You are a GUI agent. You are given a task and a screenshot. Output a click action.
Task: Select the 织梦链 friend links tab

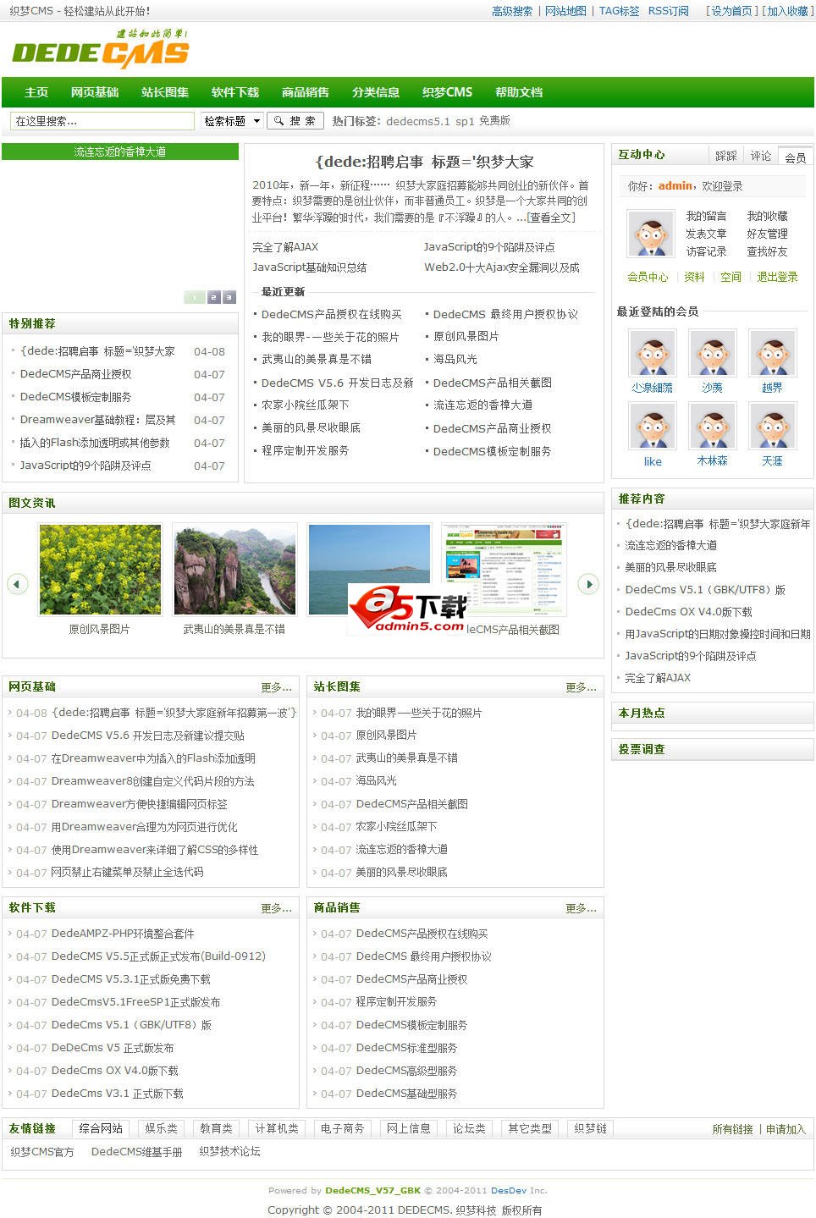[590, 1128]
